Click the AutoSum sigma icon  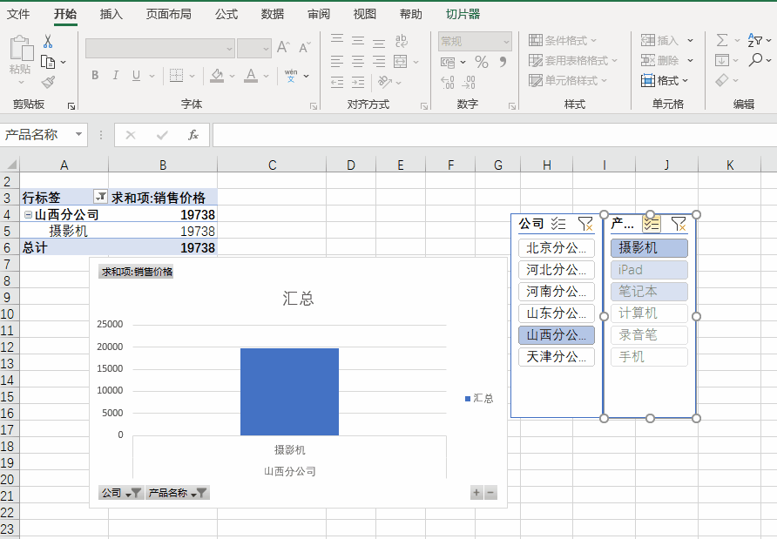(722, 40)
